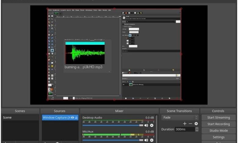Save tool preset icon in GIMP tool options
This screenshot has height=143, width=238.
coord(129,70)
